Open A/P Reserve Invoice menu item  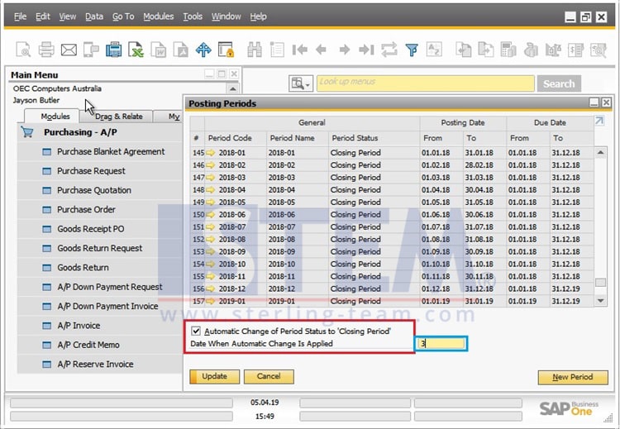(99, 365)
